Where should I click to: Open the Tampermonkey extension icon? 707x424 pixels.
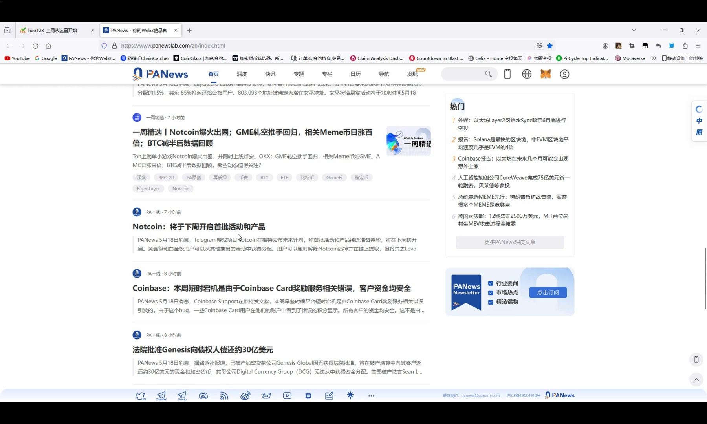[645, 46]
